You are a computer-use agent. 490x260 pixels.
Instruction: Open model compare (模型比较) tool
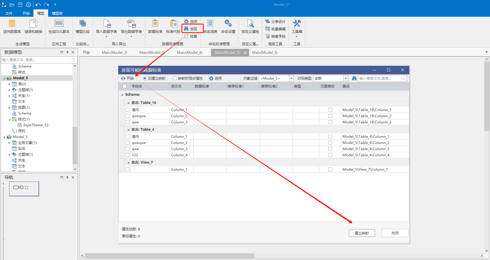click(83, 26)
